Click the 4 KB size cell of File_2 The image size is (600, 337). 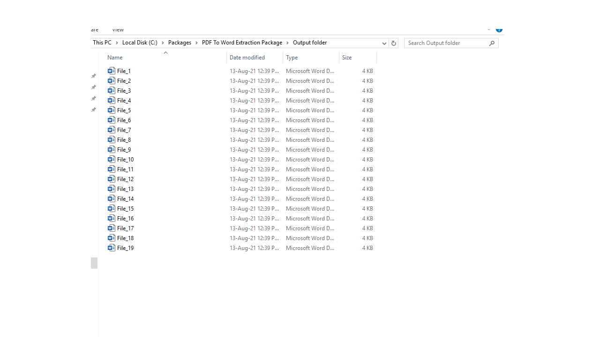[x=367, y=81]
